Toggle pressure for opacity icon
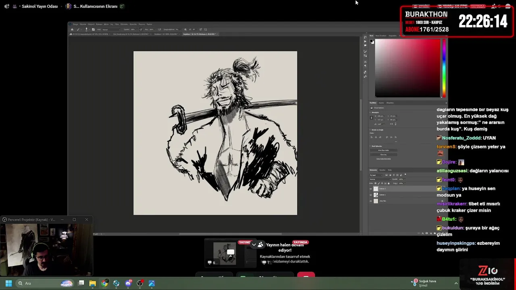The width and height of the screenshot is (516, 290). pyautogui.click(x=141, y=29)
